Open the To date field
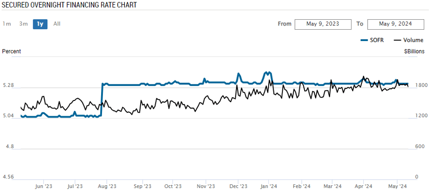429x194 pixels. 396,24
